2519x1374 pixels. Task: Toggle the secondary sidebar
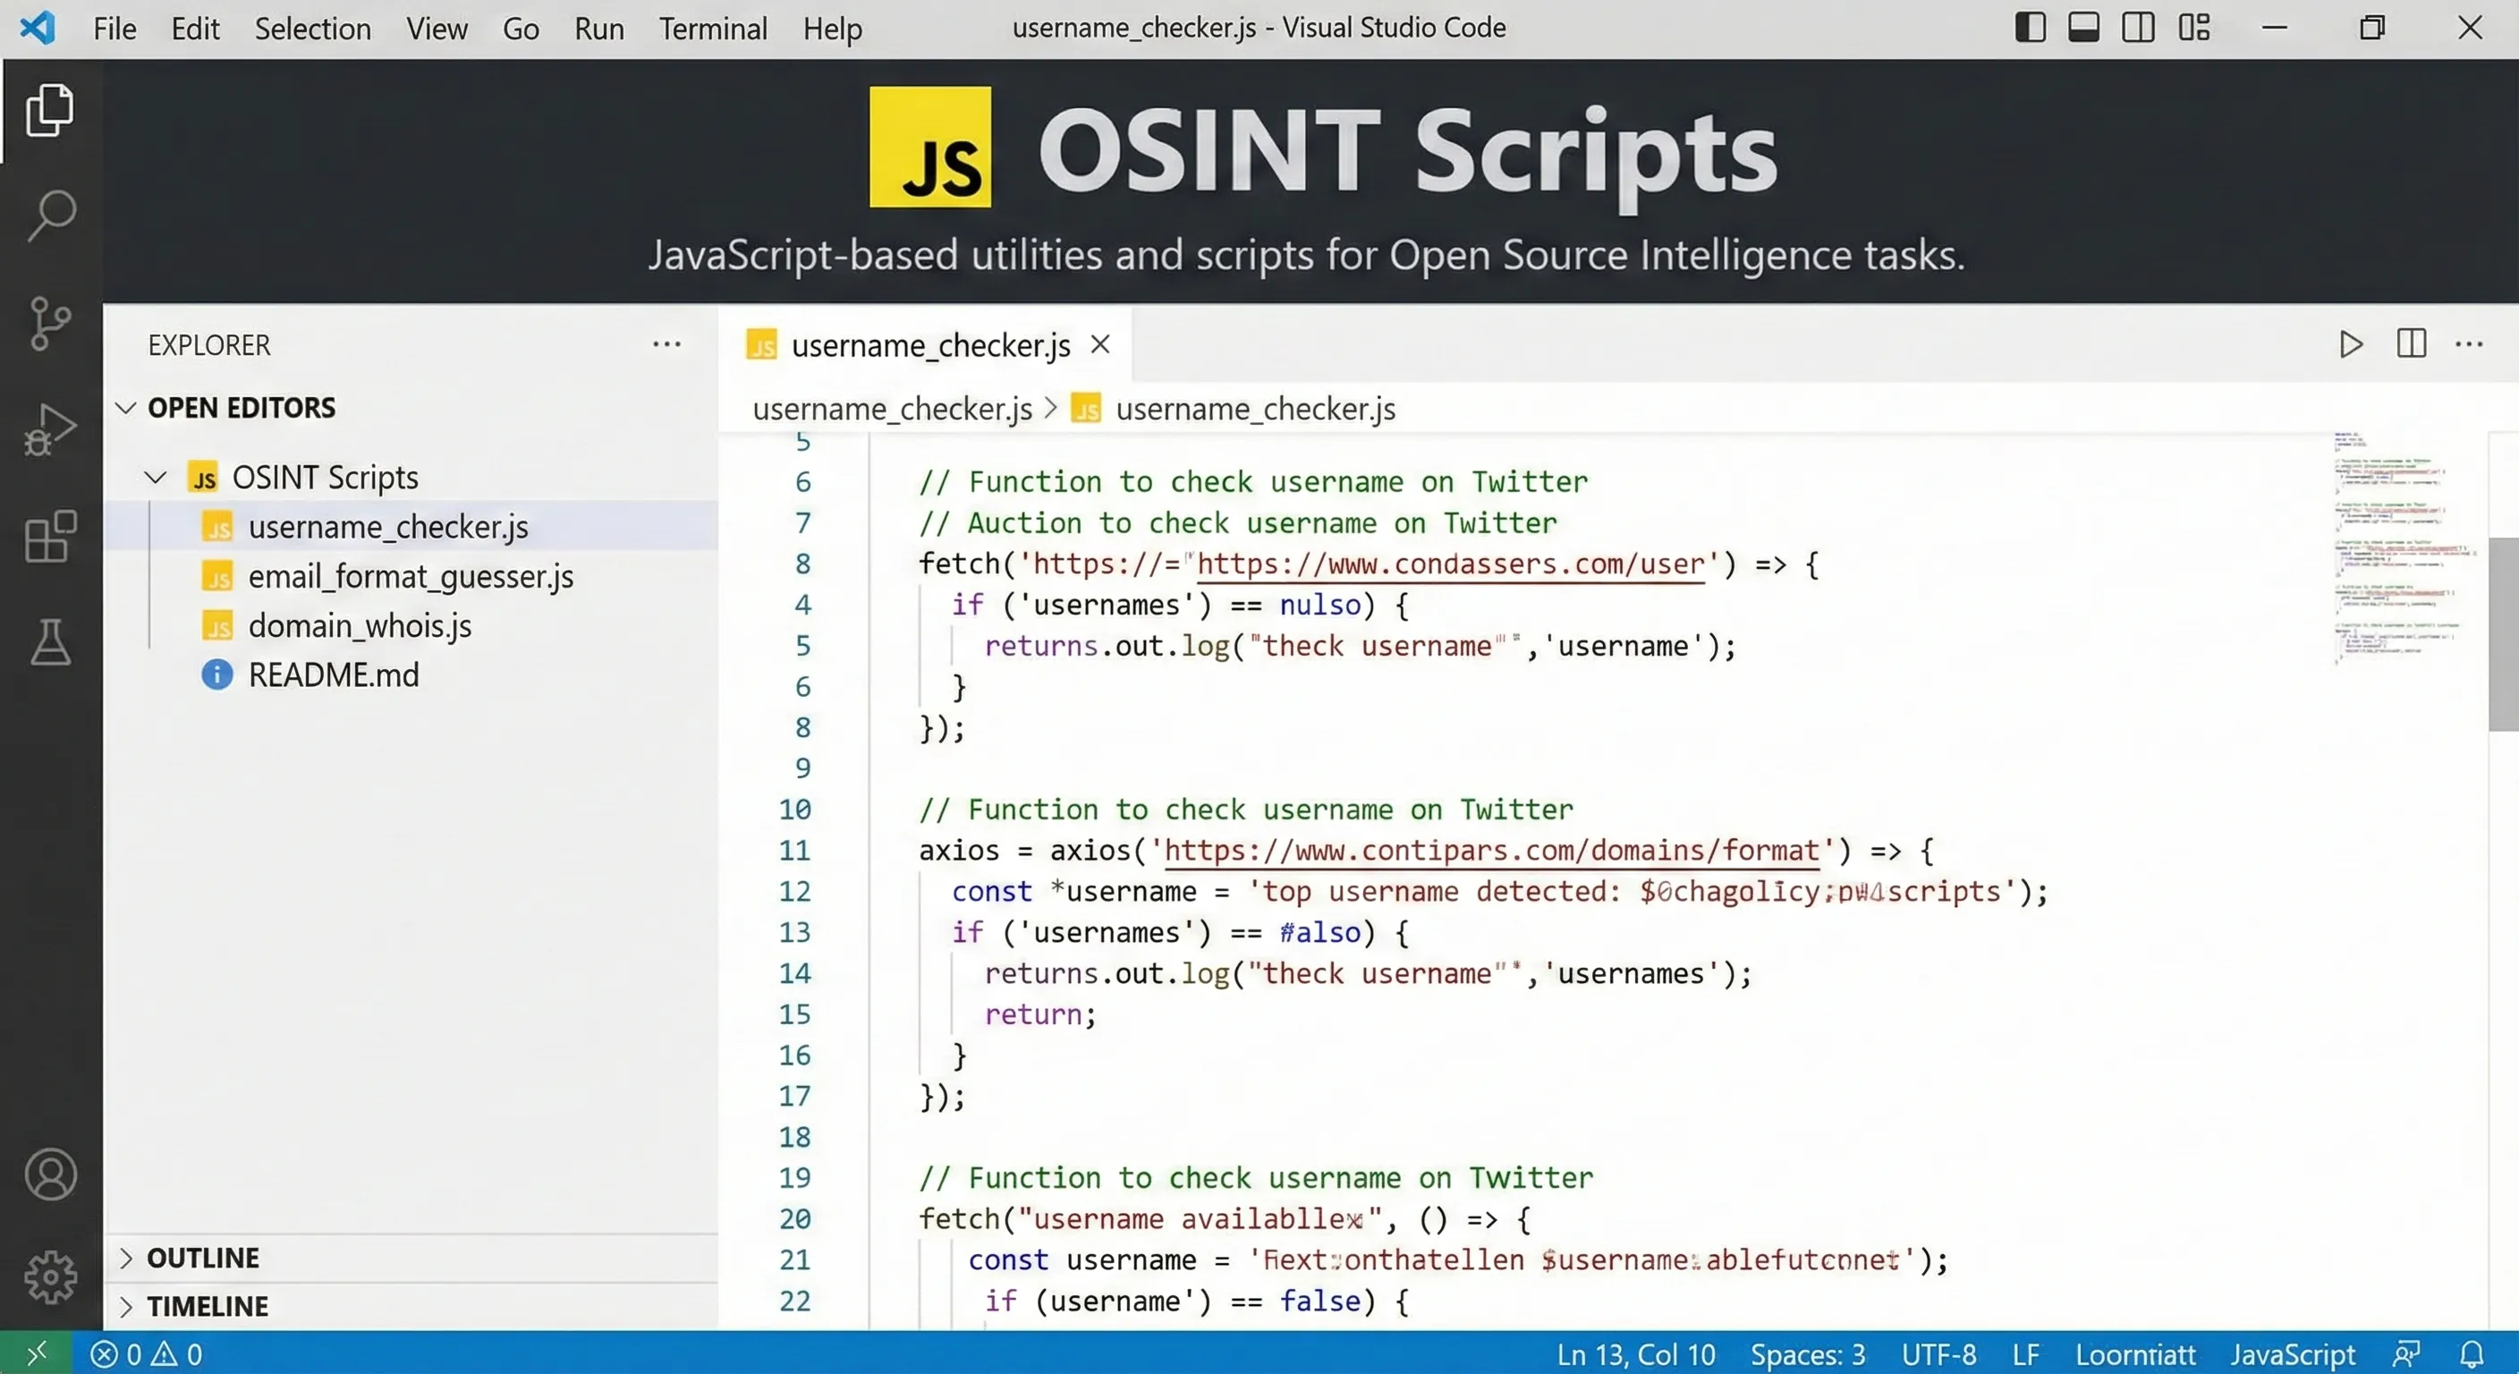[x=2140, y=27]
